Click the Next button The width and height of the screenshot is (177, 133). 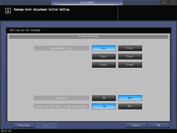click(46, 125)
